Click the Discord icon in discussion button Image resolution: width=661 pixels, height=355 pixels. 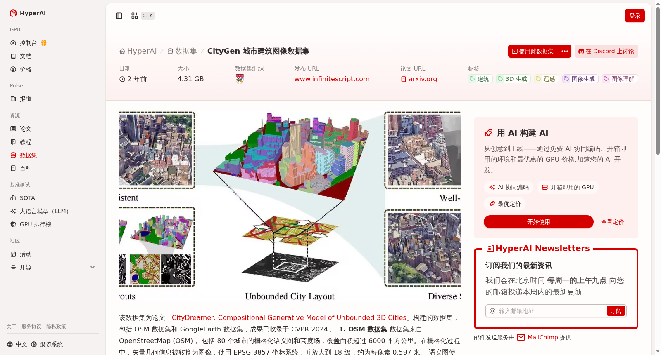581,52
